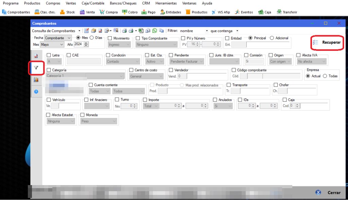This screenshot has height=200, width=348.
Task: Open the second printer options arrow
Action: [x=136, y=31]
